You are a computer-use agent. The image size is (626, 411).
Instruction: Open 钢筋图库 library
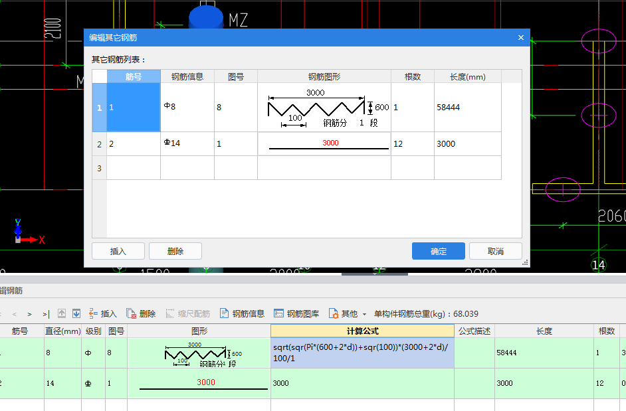[x=296, y=313]
